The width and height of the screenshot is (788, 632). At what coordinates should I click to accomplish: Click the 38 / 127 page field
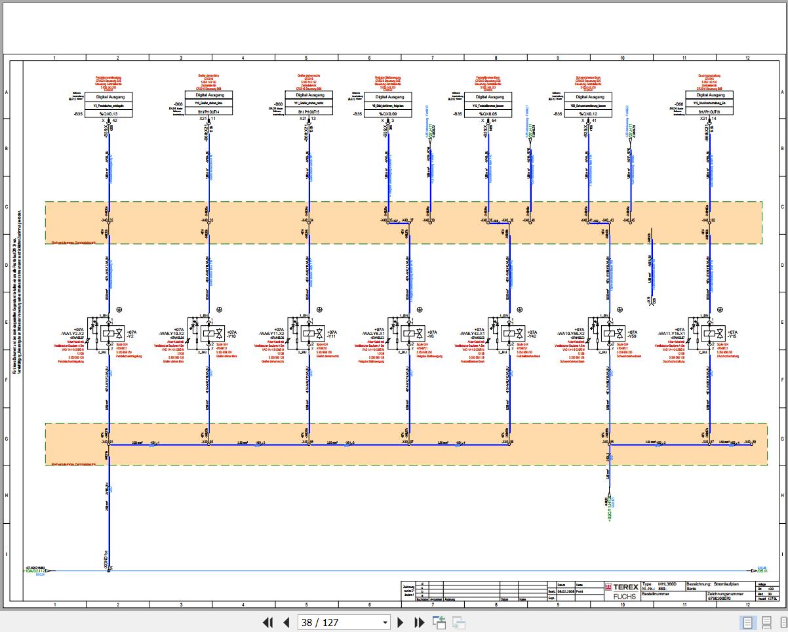click(x=338, y=622)
